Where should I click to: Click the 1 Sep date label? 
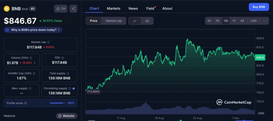click(236, 118)
